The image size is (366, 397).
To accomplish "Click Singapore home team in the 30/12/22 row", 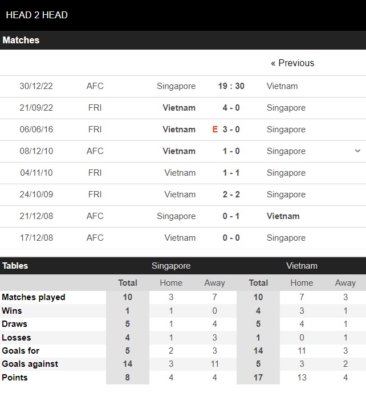I will [x=176, y=86].
